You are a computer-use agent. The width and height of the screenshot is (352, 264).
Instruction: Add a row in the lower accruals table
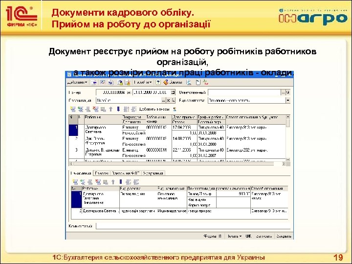75,182
